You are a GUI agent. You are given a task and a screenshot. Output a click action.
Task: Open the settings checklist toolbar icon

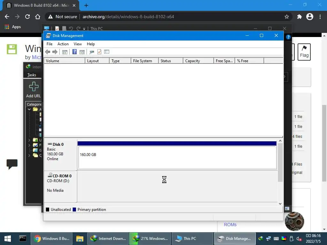107,52
